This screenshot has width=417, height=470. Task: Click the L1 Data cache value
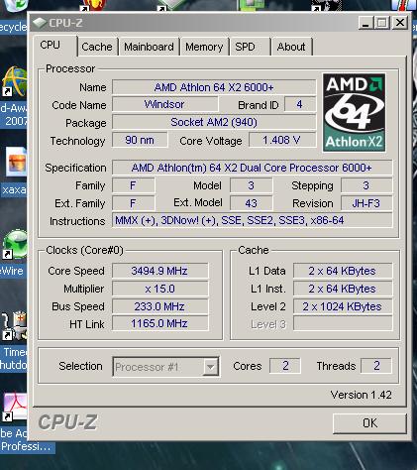tap(343, 271)
